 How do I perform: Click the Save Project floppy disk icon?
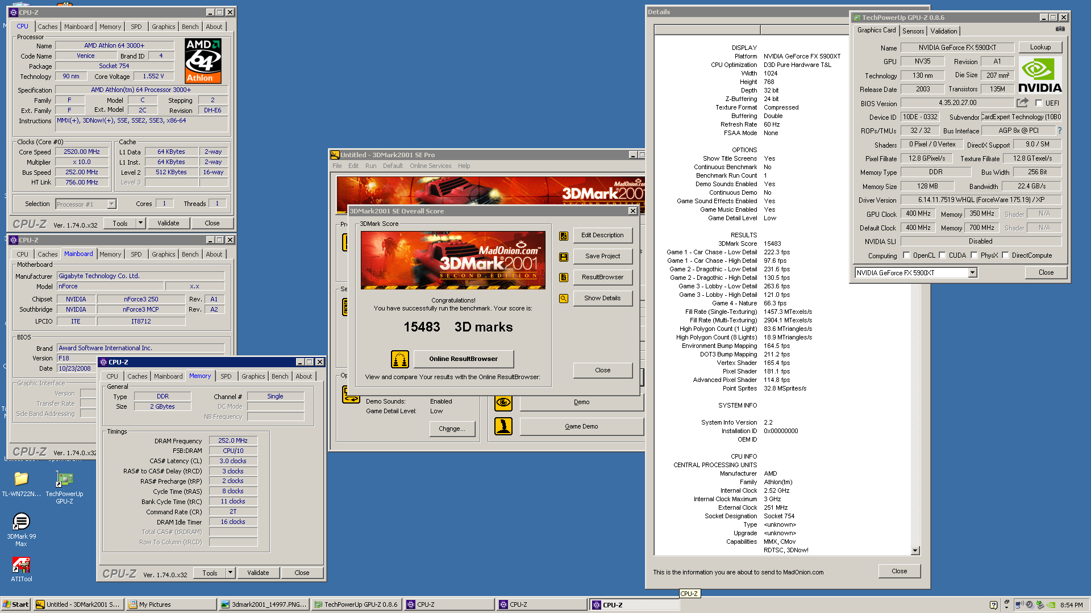[x=564, y=257]
